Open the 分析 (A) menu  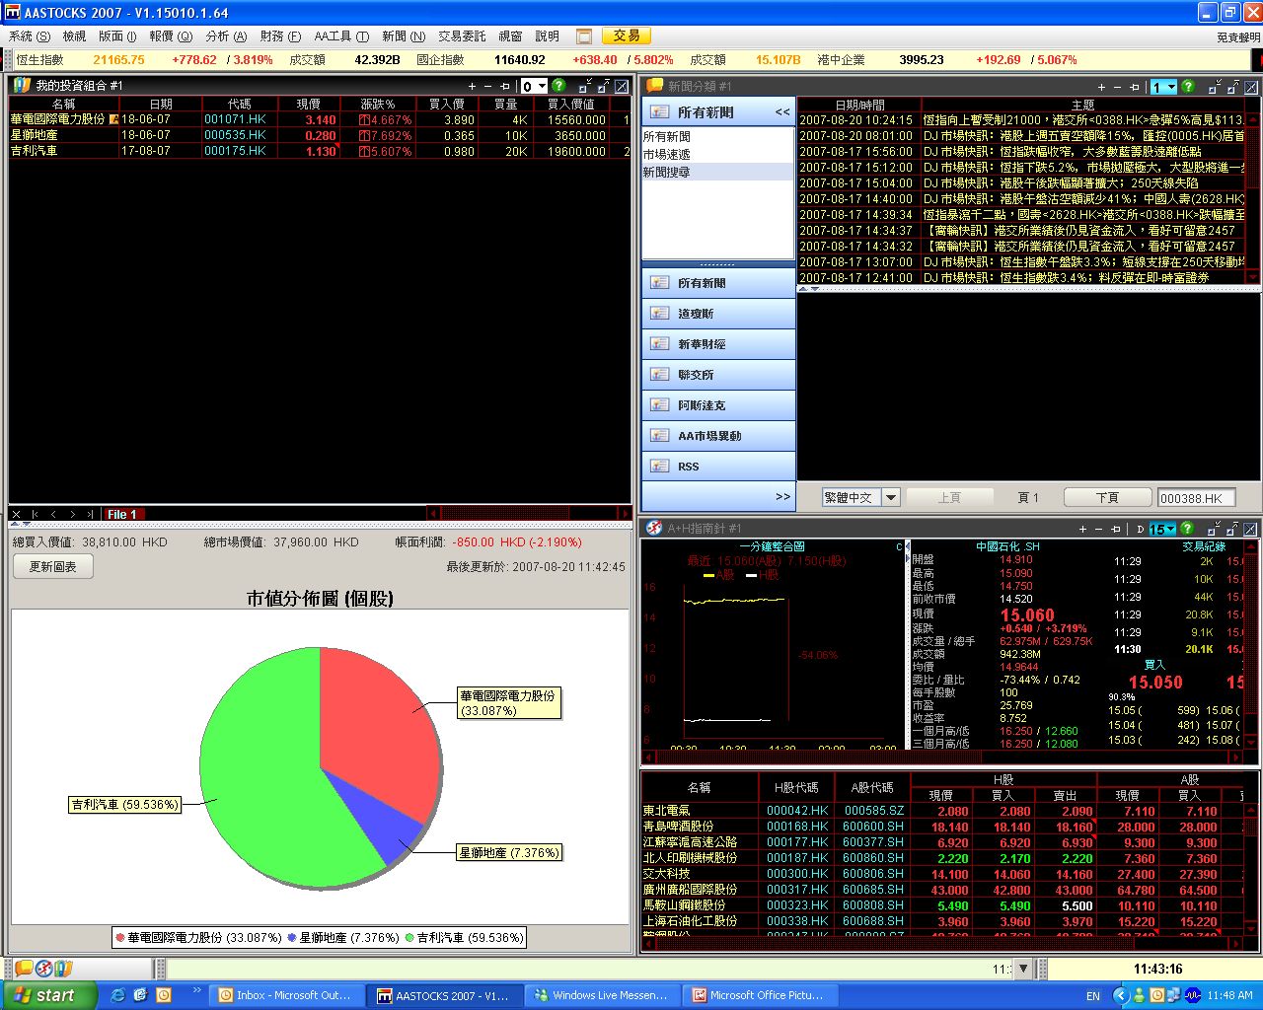click(x=226, y=36)
